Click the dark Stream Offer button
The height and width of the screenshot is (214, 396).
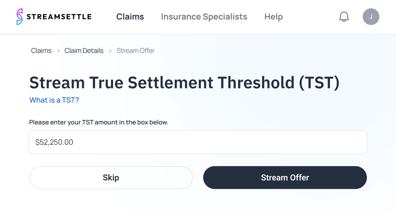point(285,177)
